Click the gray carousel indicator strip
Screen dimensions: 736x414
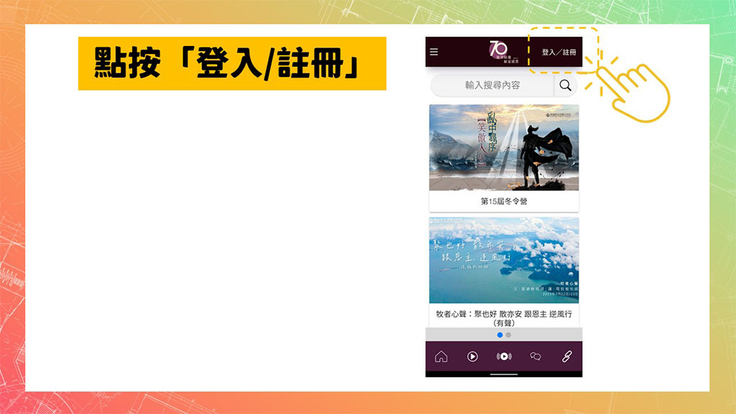460,335
